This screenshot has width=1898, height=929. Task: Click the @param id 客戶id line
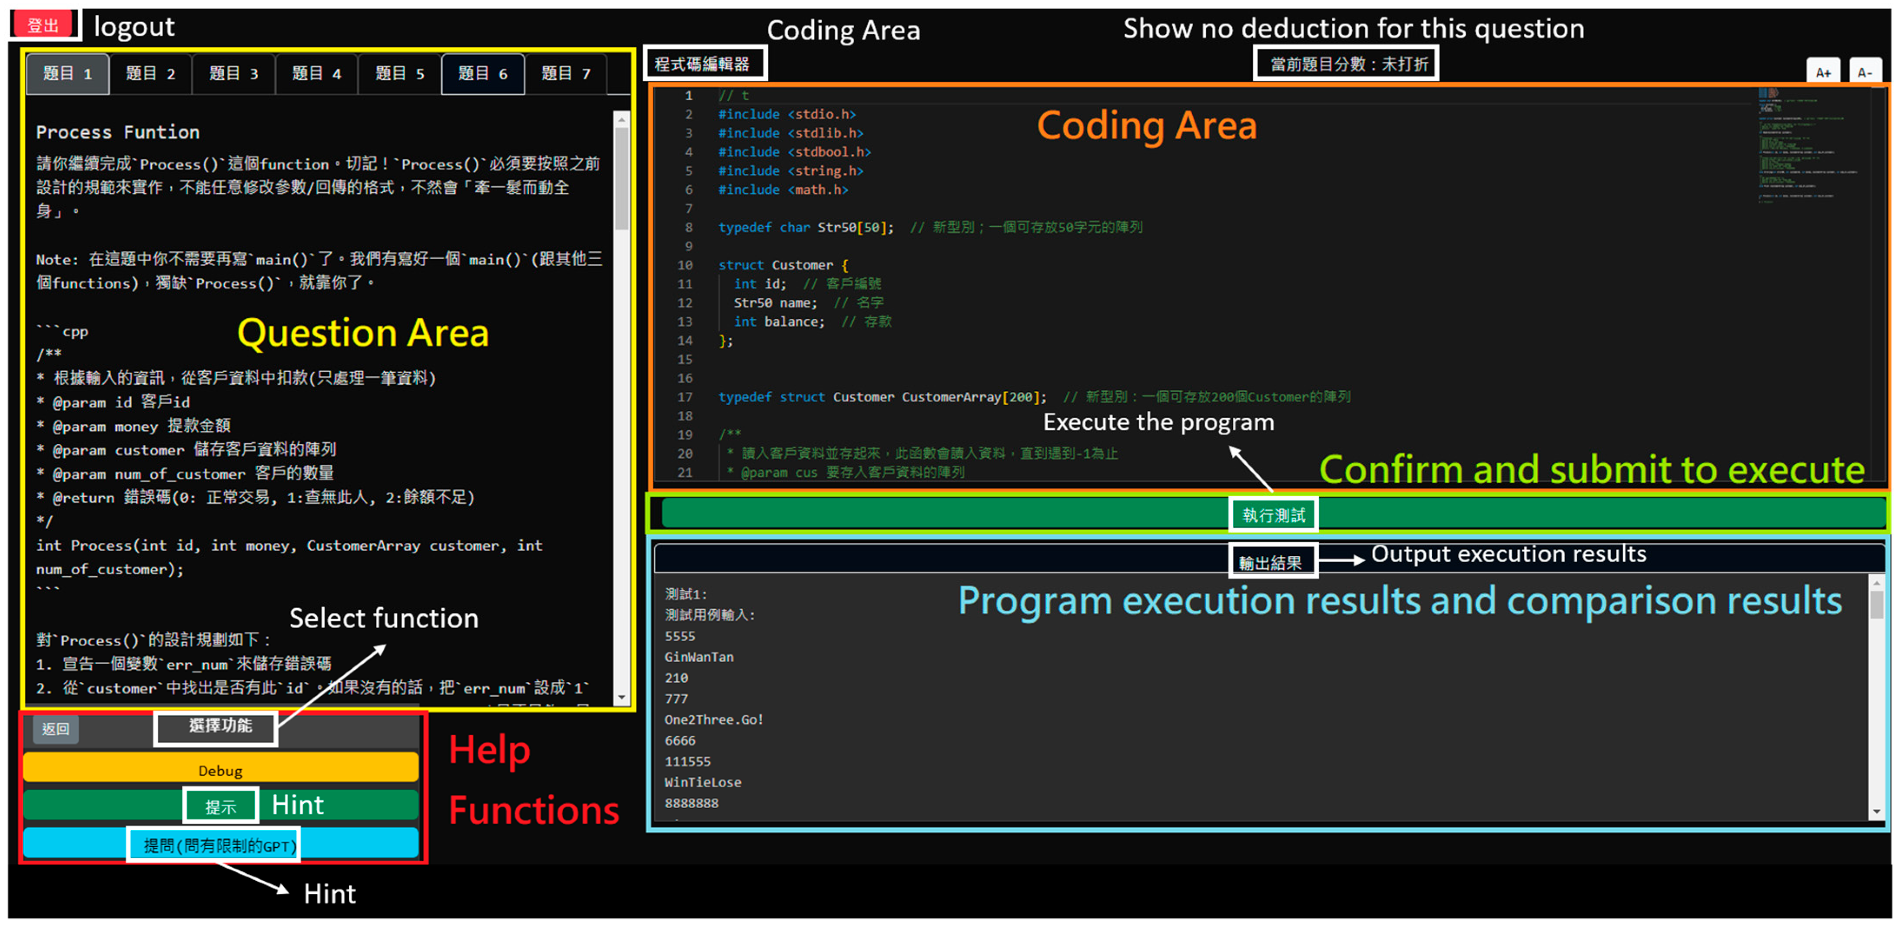(113, 402)
